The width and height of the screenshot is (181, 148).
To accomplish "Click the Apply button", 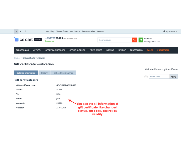I will tap(173, 77).
